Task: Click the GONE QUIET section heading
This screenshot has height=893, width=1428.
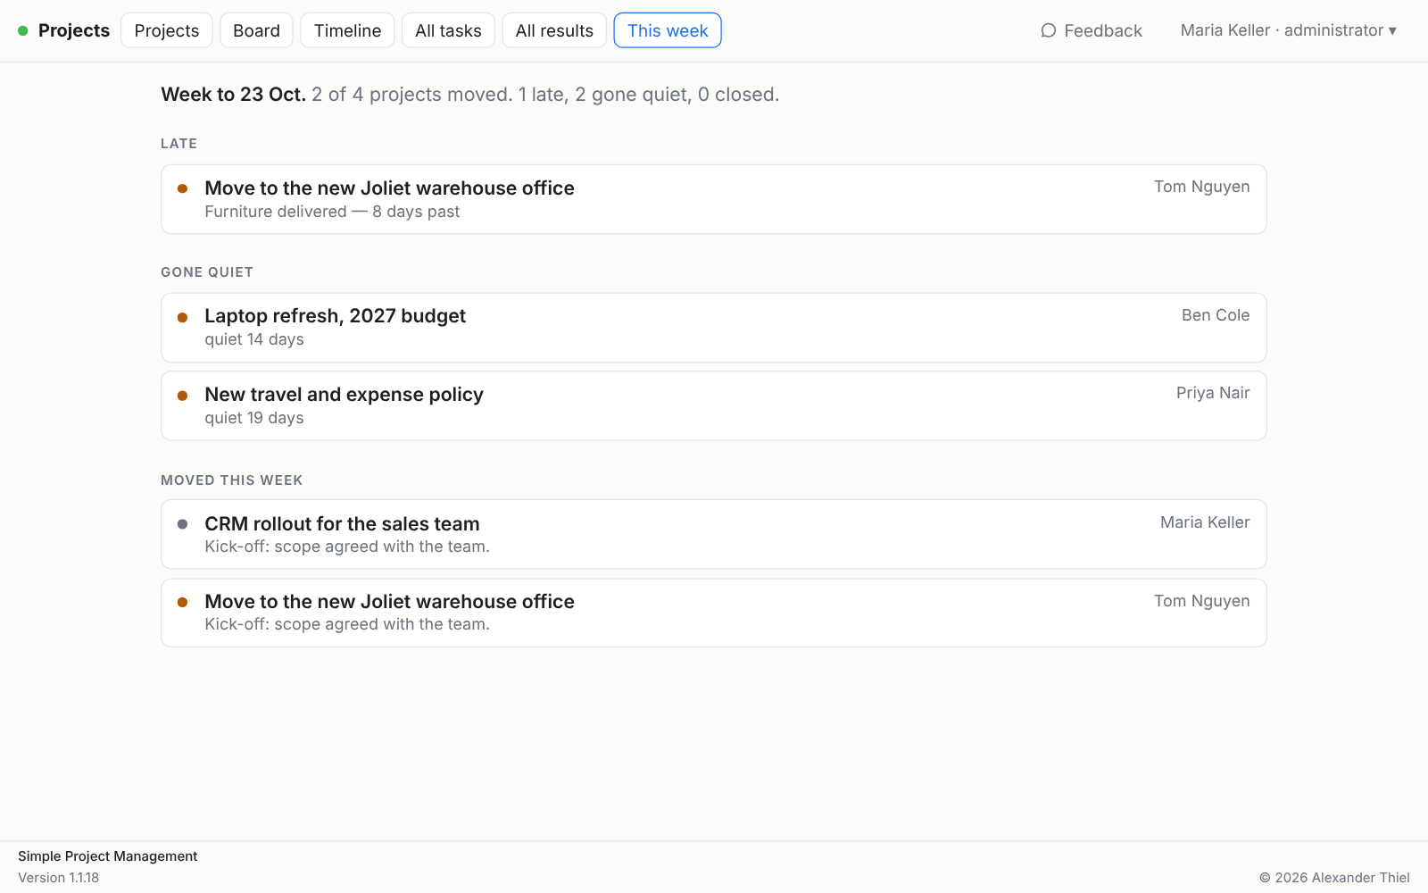Action: tap(207, 272)
